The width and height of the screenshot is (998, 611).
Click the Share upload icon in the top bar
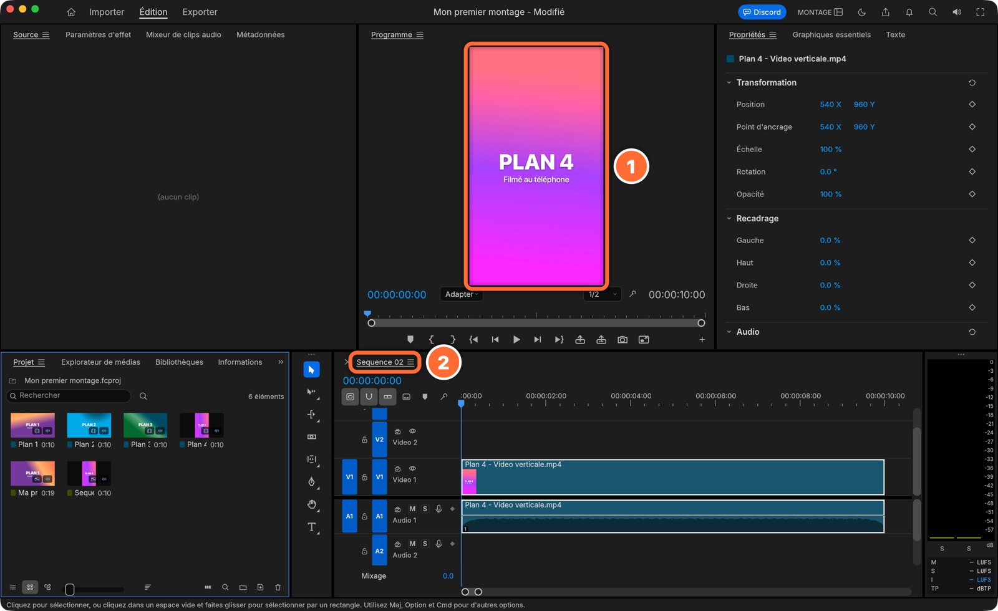(x=886, y=12)
